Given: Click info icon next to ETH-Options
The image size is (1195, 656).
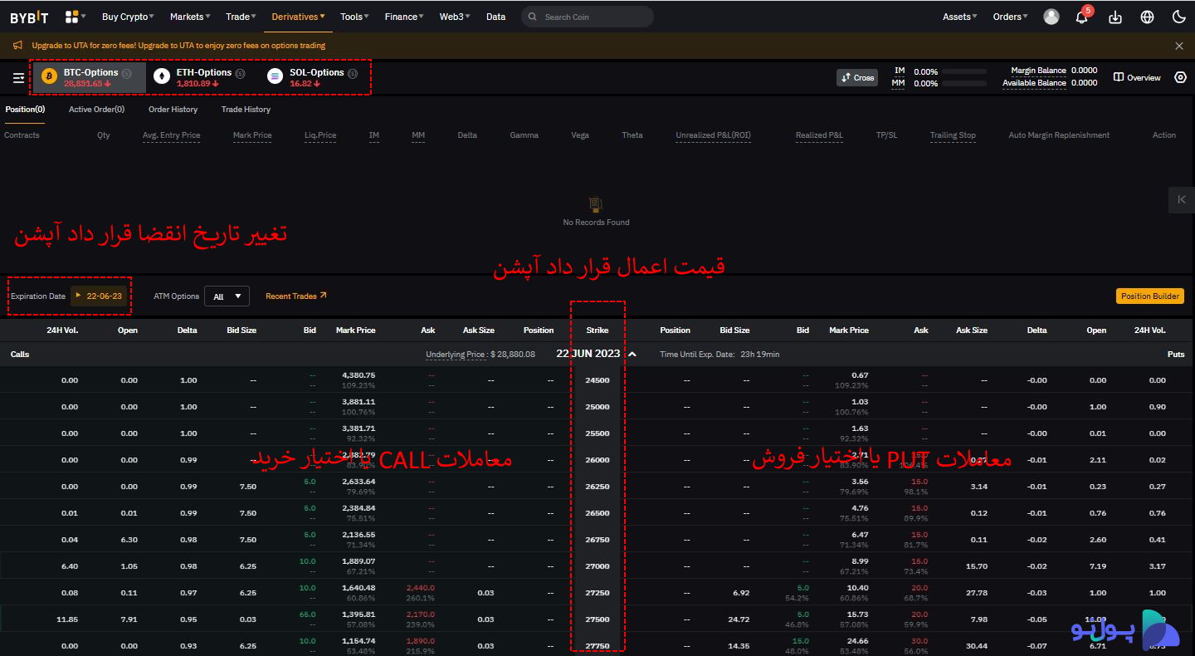Looking at the screenshot, I should tap(240, 73).
